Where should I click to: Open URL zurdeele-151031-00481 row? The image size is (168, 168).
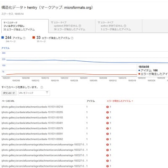pyautogui.click(x=32, y=123)
